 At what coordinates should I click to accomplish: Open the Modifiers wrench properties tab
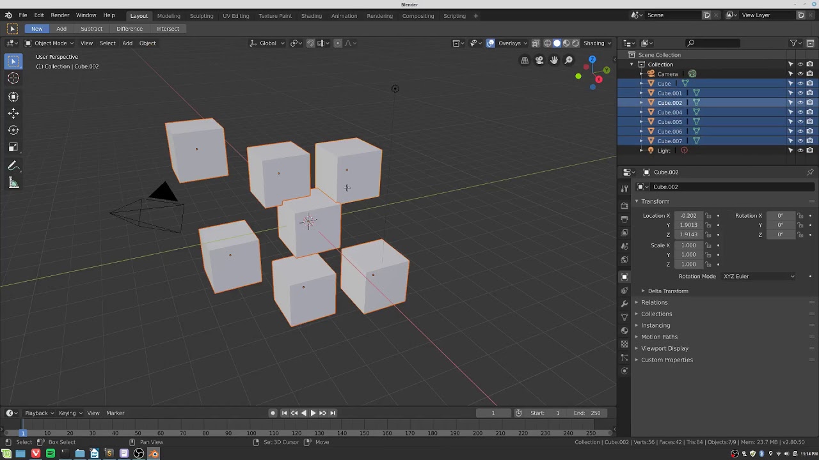point(624,303)
